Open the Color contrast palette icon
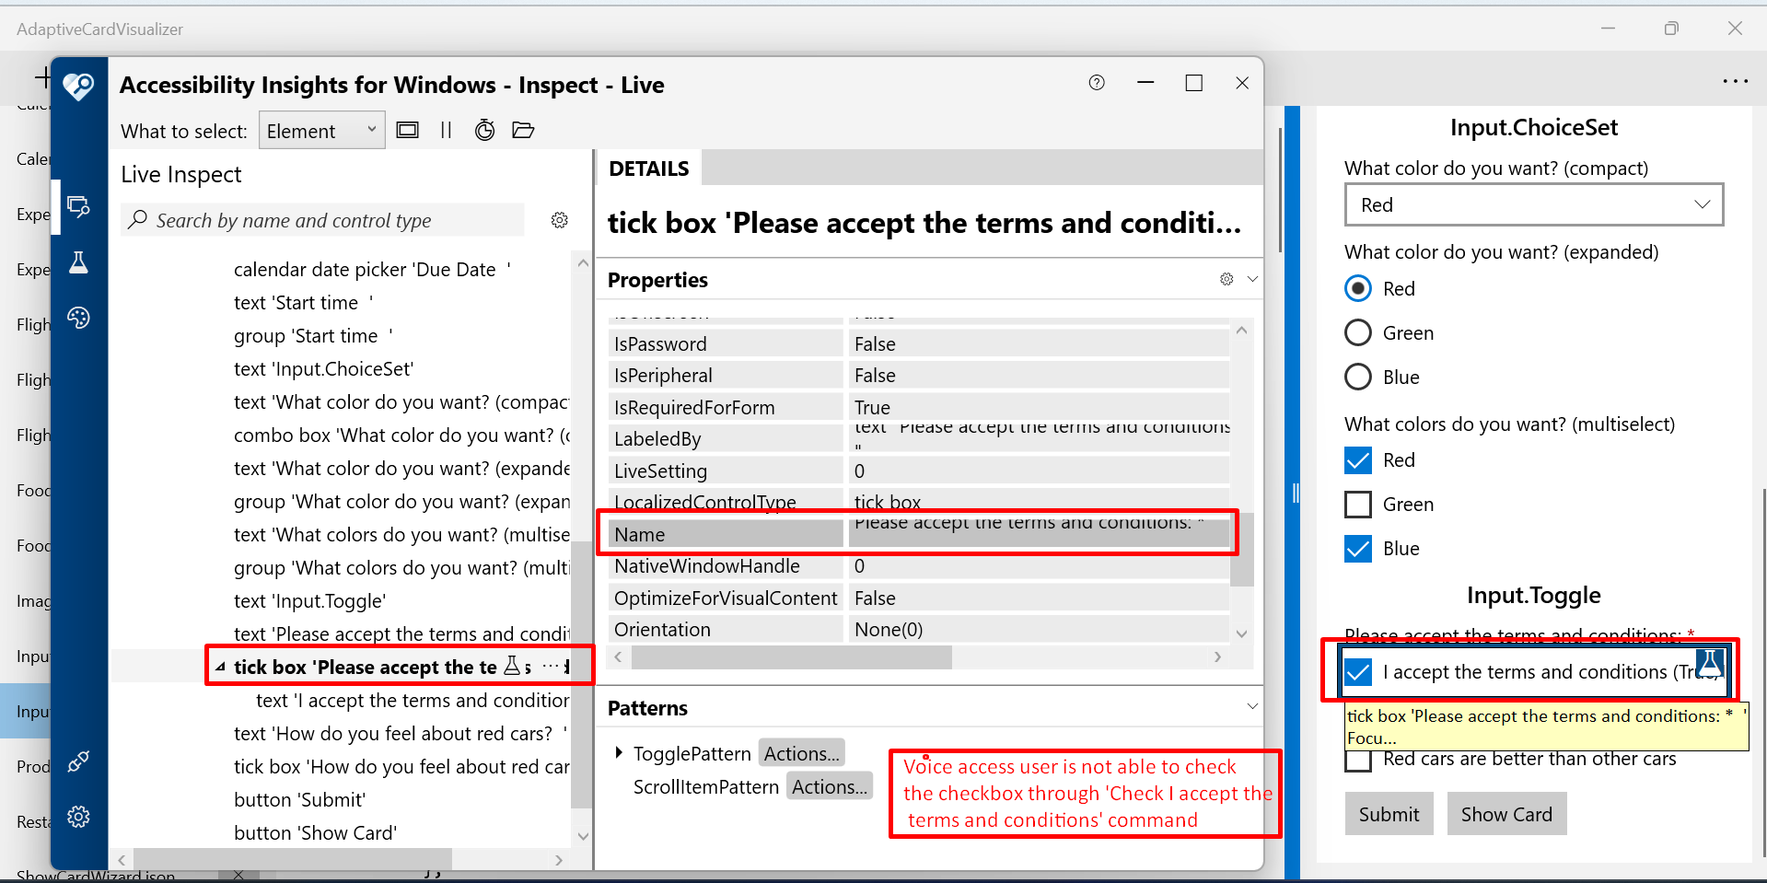Screen dimensions: 1767x883 point(78,318)
